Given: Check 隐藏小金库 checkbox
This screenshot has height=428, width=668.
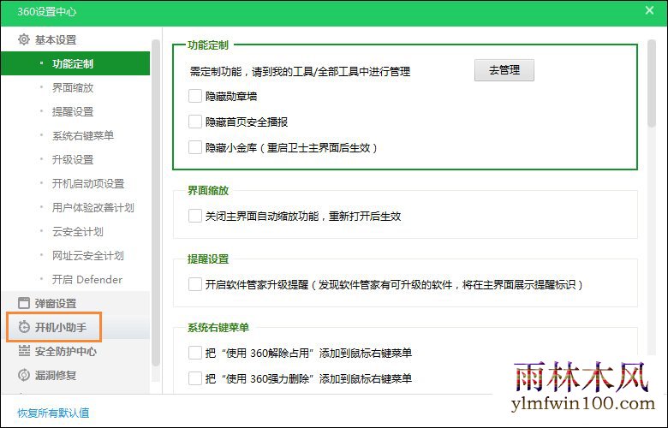Looking at the screenshot, I should pos(195,147).
